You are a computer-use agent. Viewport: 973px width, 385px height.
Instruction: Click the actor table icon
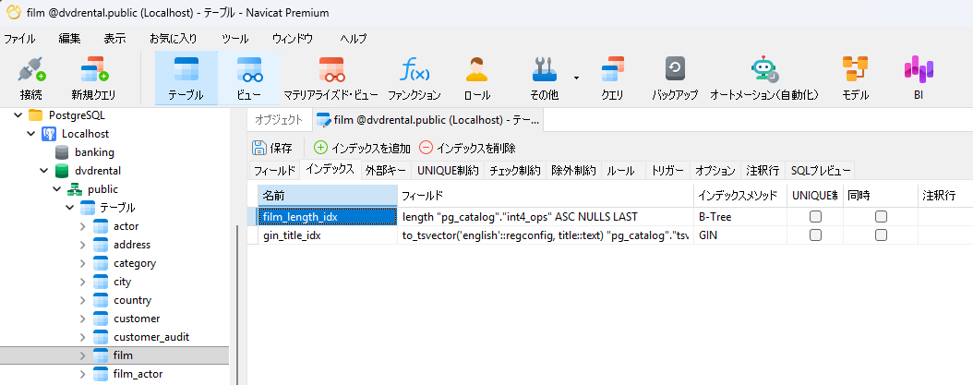tap(101, 226)
